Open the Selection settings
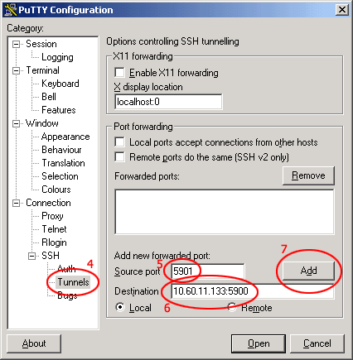 click(x=60, y=176)
